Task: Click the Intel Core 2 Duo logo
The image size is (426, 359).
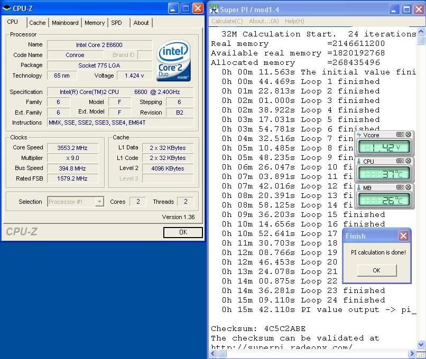Action: click(173, 61)
